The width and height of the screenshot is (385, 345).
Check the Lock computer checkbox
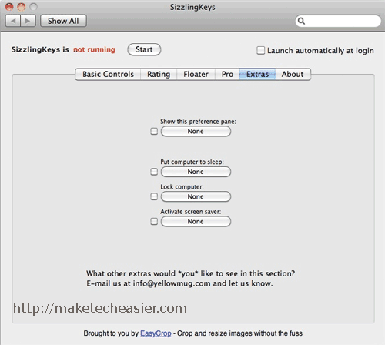[154, 196]
